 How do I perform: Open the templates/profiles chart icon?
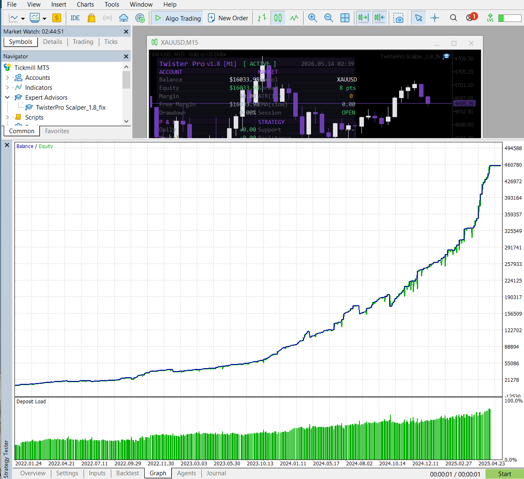(35, 18)
